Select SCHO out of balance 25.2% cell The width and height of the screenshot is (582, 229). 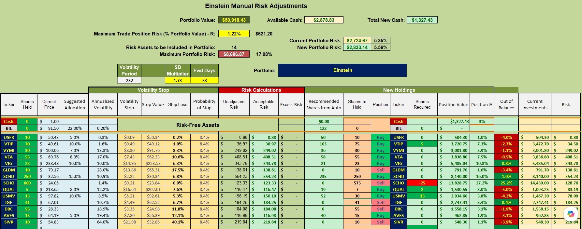506,183
